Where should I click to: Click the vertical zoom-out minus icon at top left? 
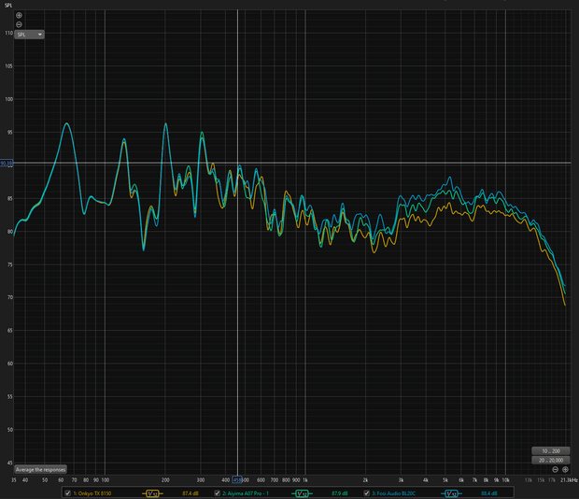[19, 24]
